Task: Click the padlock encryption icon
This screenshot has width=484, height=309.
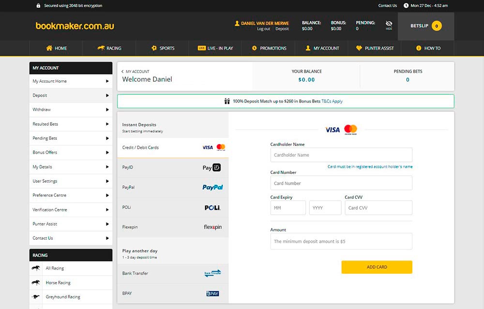Action: 38,5
